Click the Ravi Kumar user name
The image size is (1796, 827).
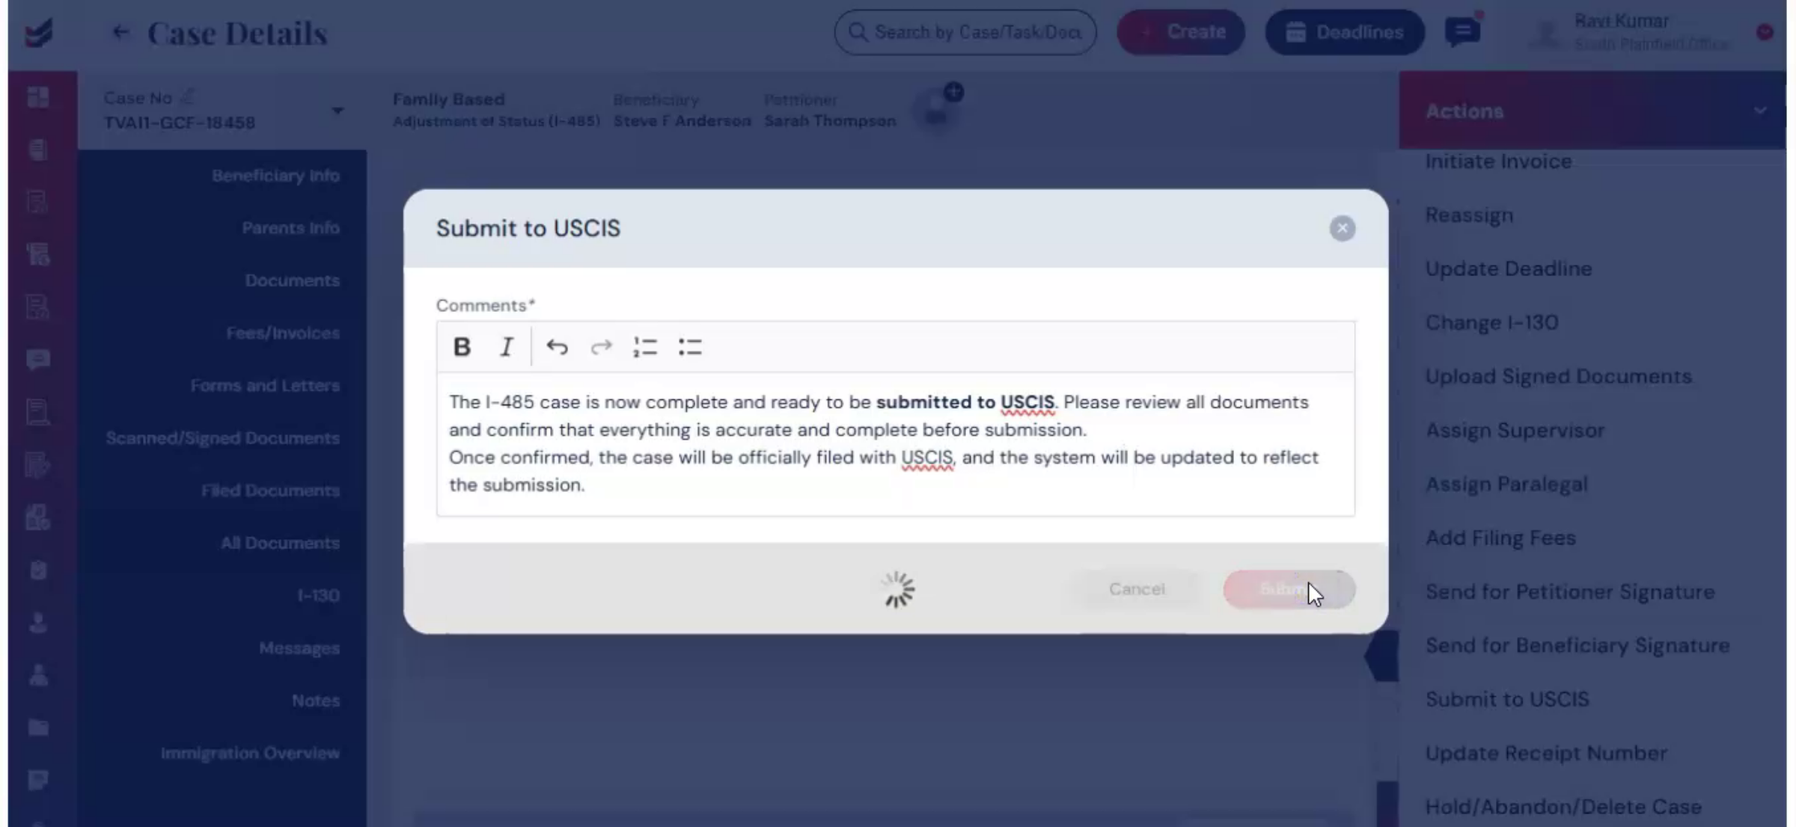[x=1622, y=21]
